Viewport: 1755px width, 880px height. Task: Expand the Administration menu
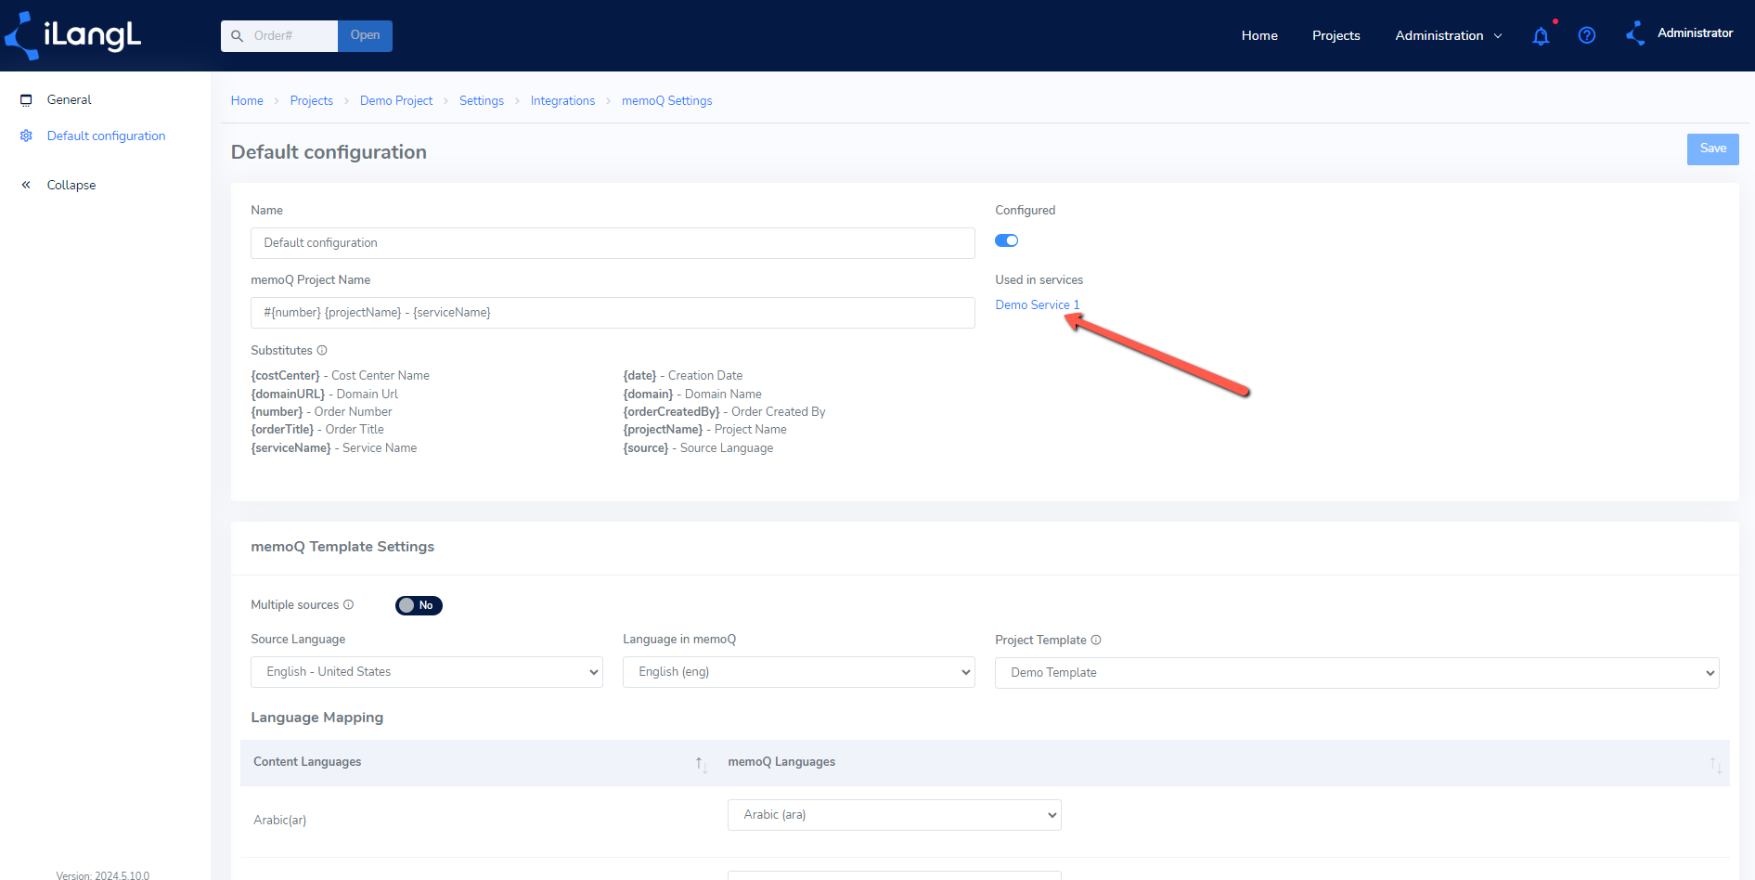click(1448, 35)
